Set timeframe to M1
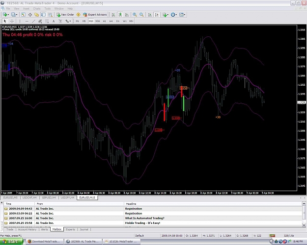The height and width of the screenshot is (245, 307). 78,21
